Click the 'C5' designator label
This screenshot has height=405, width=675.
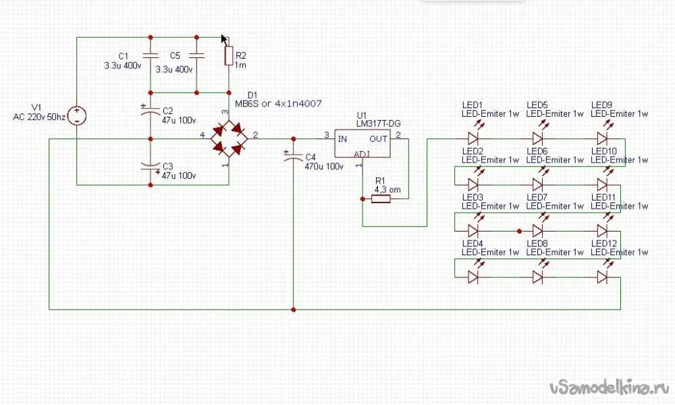point(175,55)
